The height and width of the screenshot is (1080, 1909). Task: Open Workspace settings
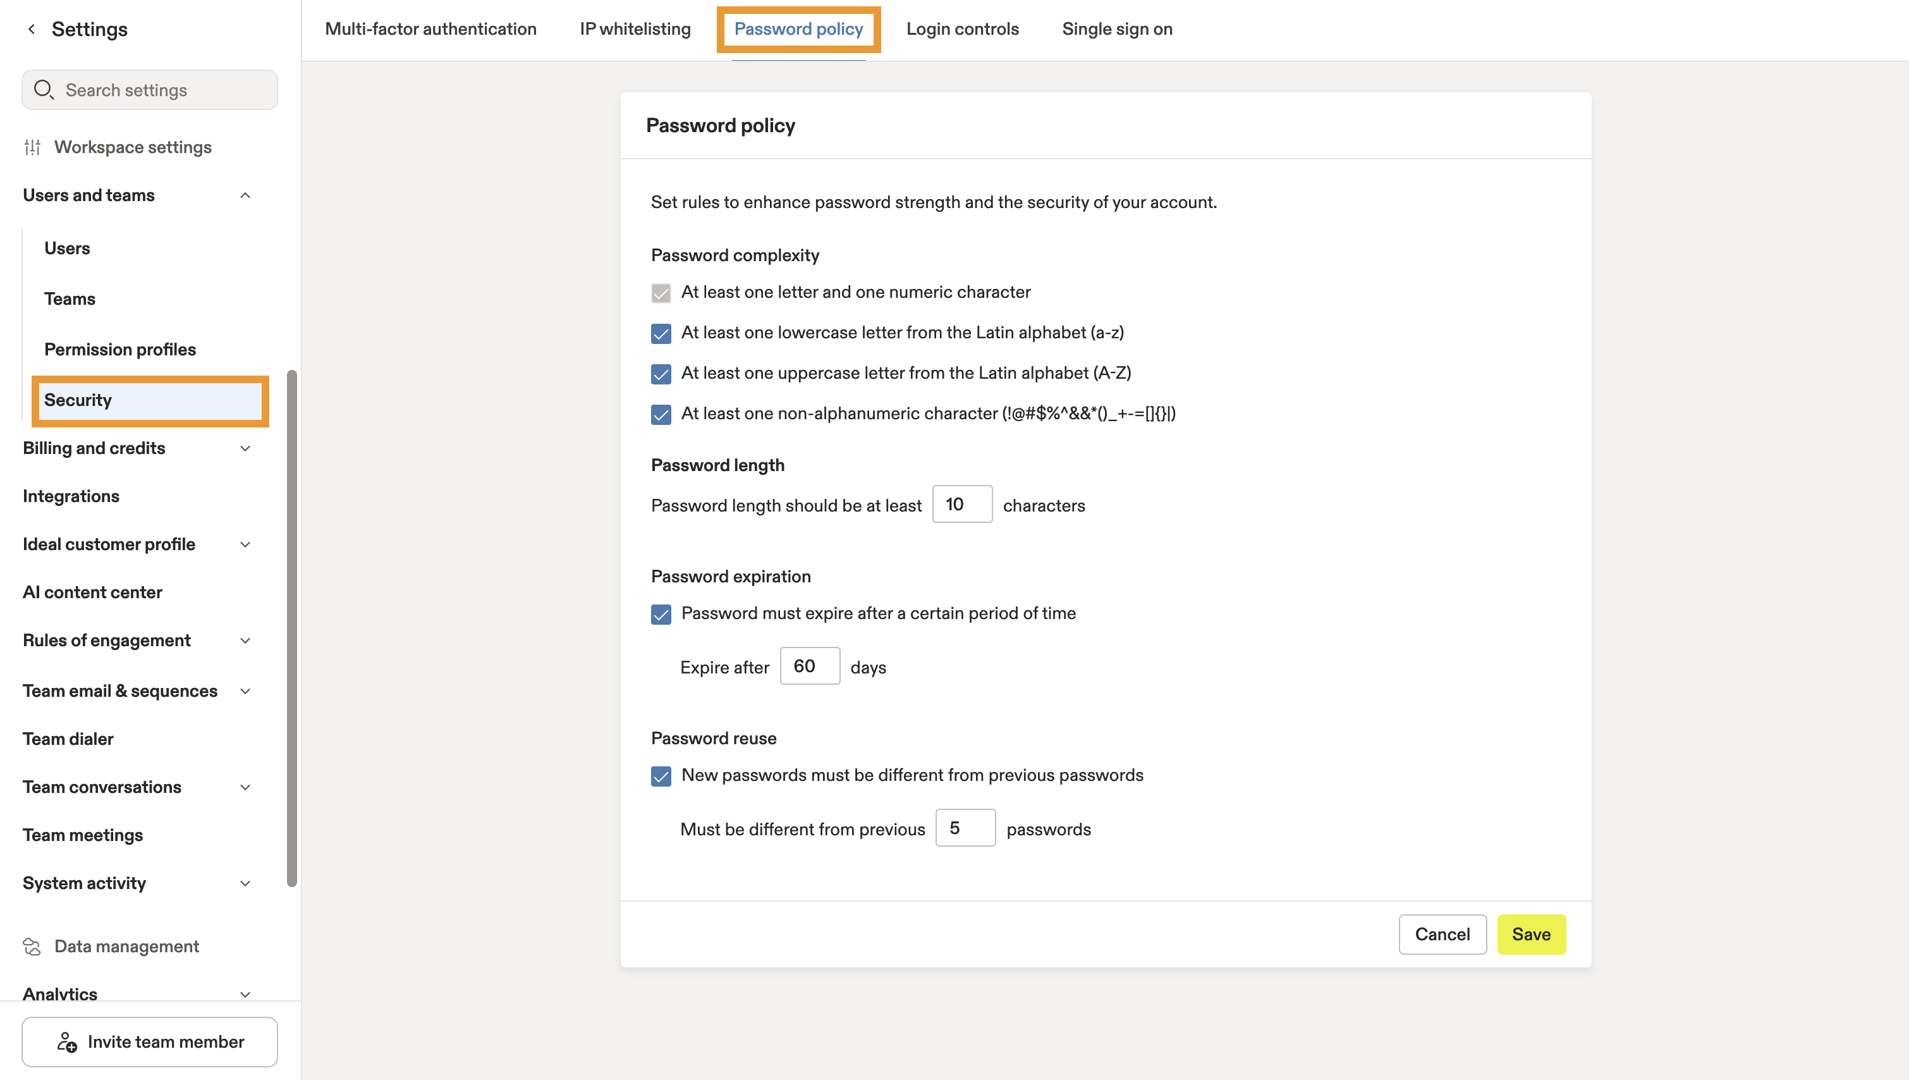133,147
